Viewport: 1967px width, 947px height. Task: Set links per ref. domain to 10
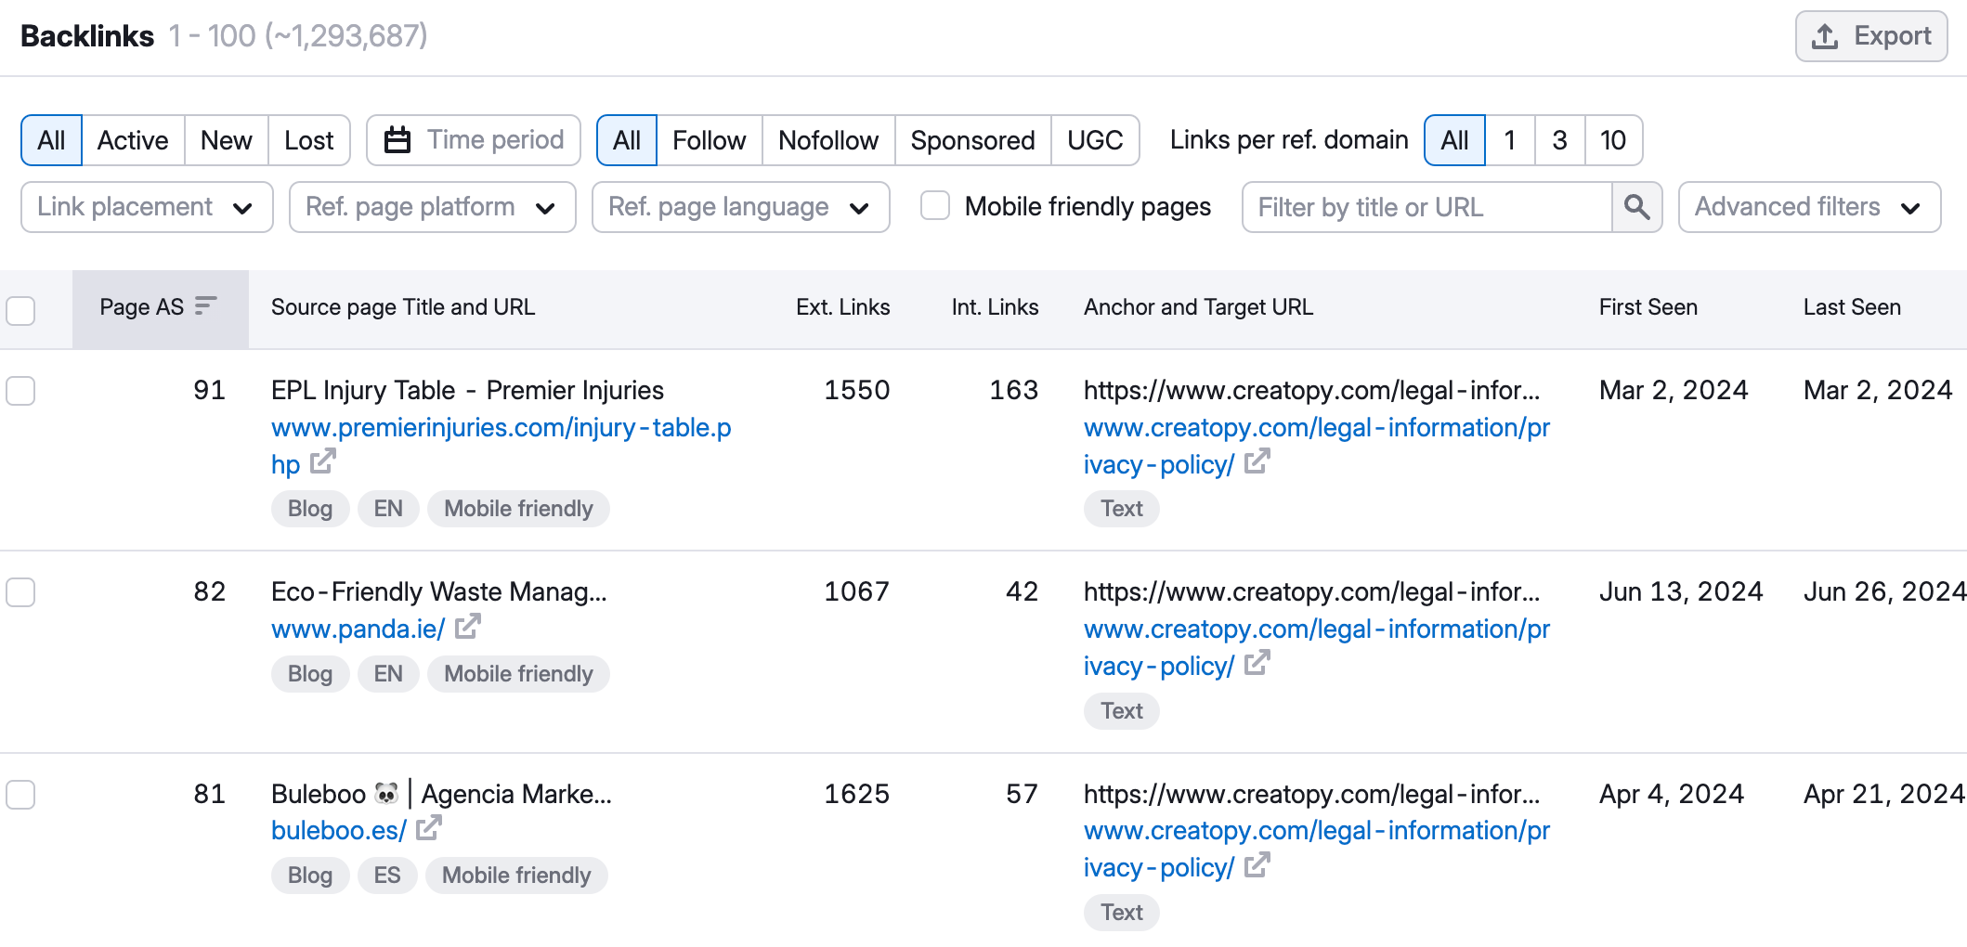pos(1612,140)
